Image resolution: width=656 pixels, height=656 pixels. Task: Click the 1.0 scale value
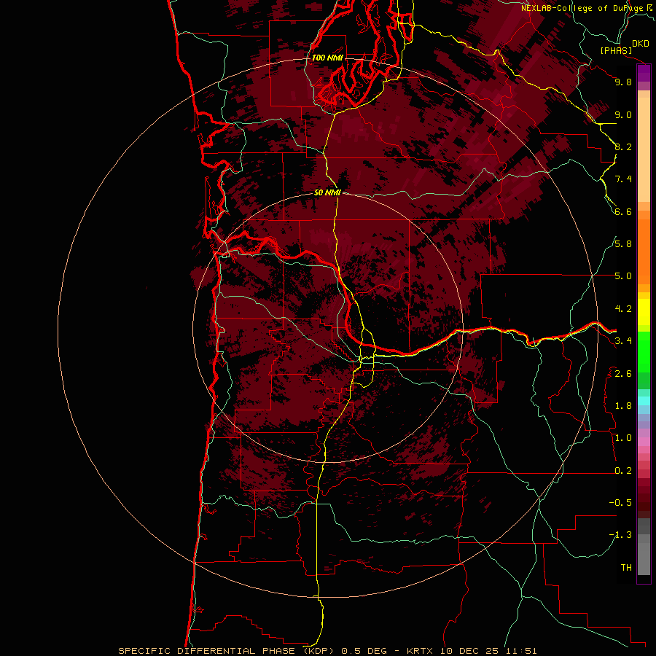(623, 438)
